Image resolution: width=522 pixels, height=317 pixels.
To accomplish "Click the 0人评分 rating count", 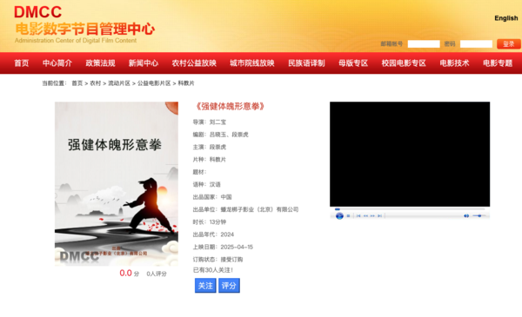I will click(x=157, y=274).
